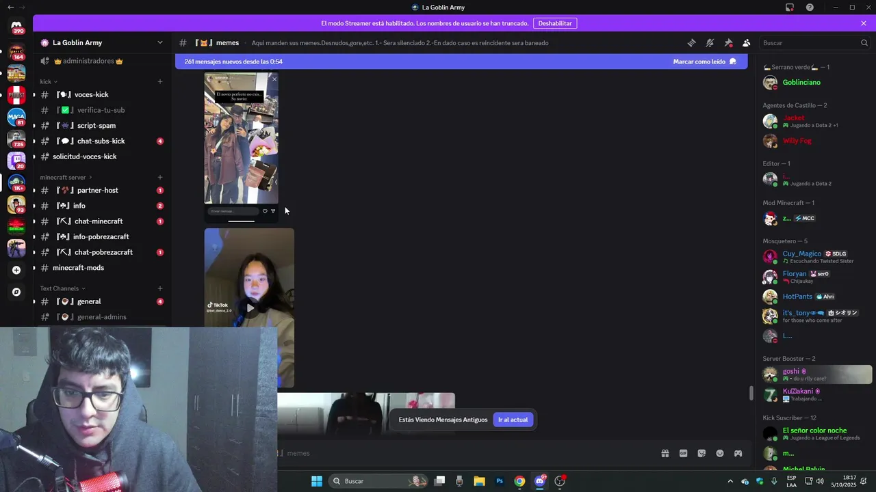Expand the La Goblin Army server menu
Viewport: 876px width, 492px height.
click(160, 42)
